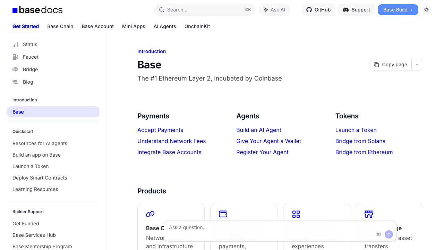
Task: Open the Base Build button
Action: [398, 10]
